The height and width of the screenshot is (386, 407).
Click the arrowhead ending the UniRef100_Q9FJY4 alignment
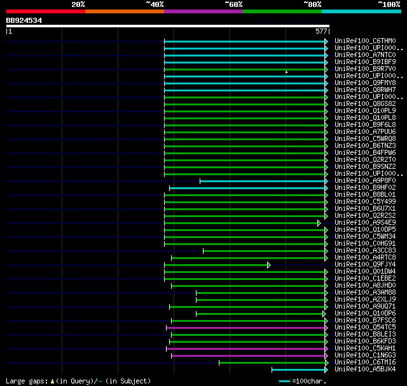tap(269, 265)
